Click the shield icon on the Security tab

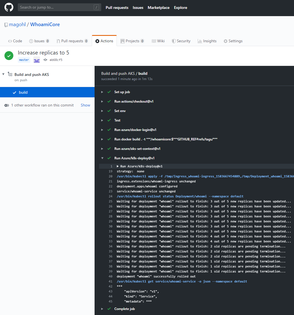(x=173, y=41)
